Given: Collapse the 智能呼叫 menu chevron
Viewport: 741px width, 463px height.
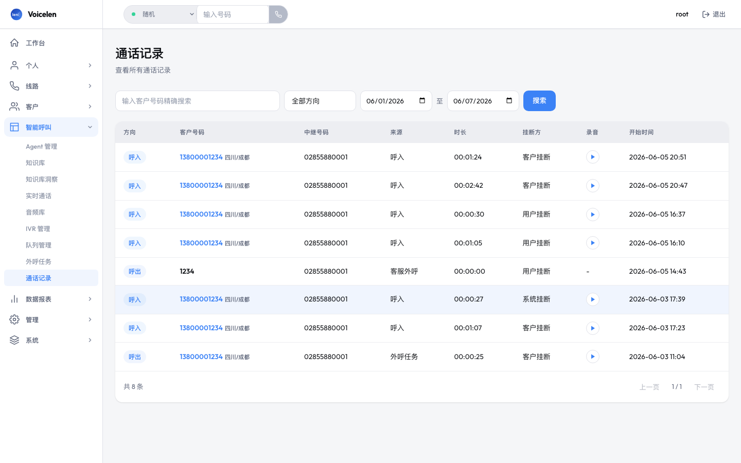Looking at the screenshot, I should pyautogui.click(x=90, y=127).
